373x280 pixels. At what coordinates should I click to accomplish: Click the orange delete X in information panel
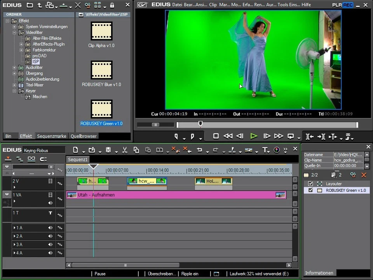point(364,175)
